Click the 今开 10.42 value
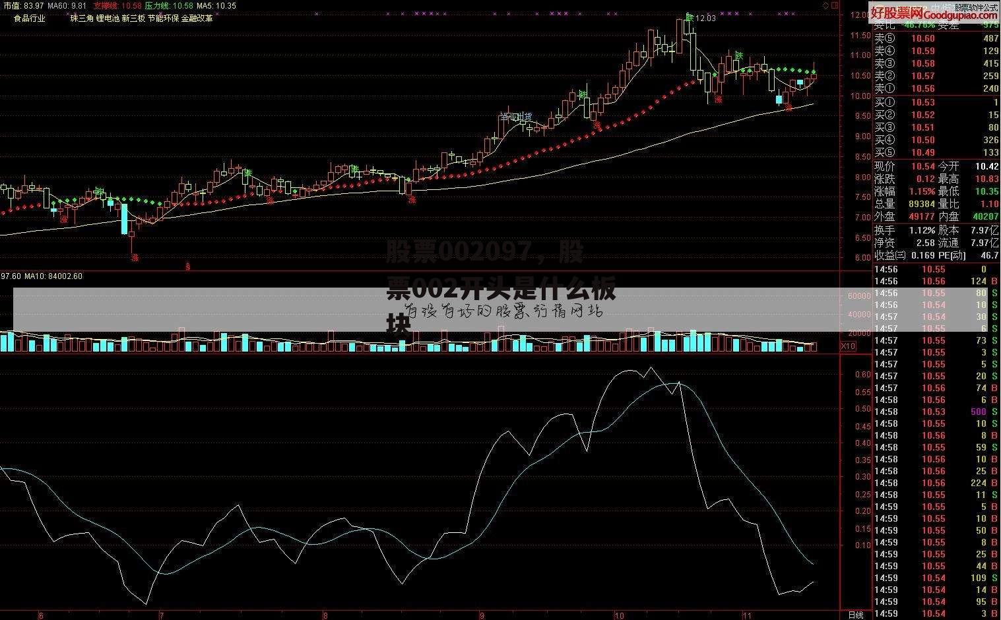 986,167
